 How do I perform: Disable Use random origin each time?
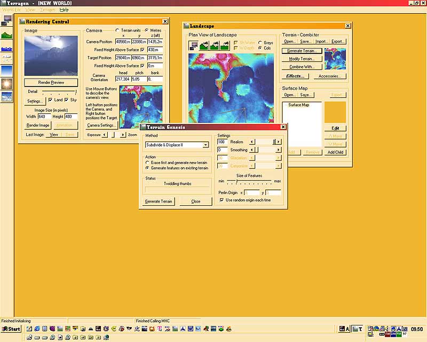point(222,200)
